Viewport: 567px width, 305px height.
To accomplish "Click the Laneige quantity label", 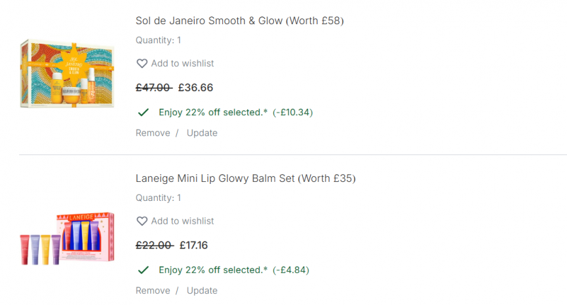I will tap(158, 198).
